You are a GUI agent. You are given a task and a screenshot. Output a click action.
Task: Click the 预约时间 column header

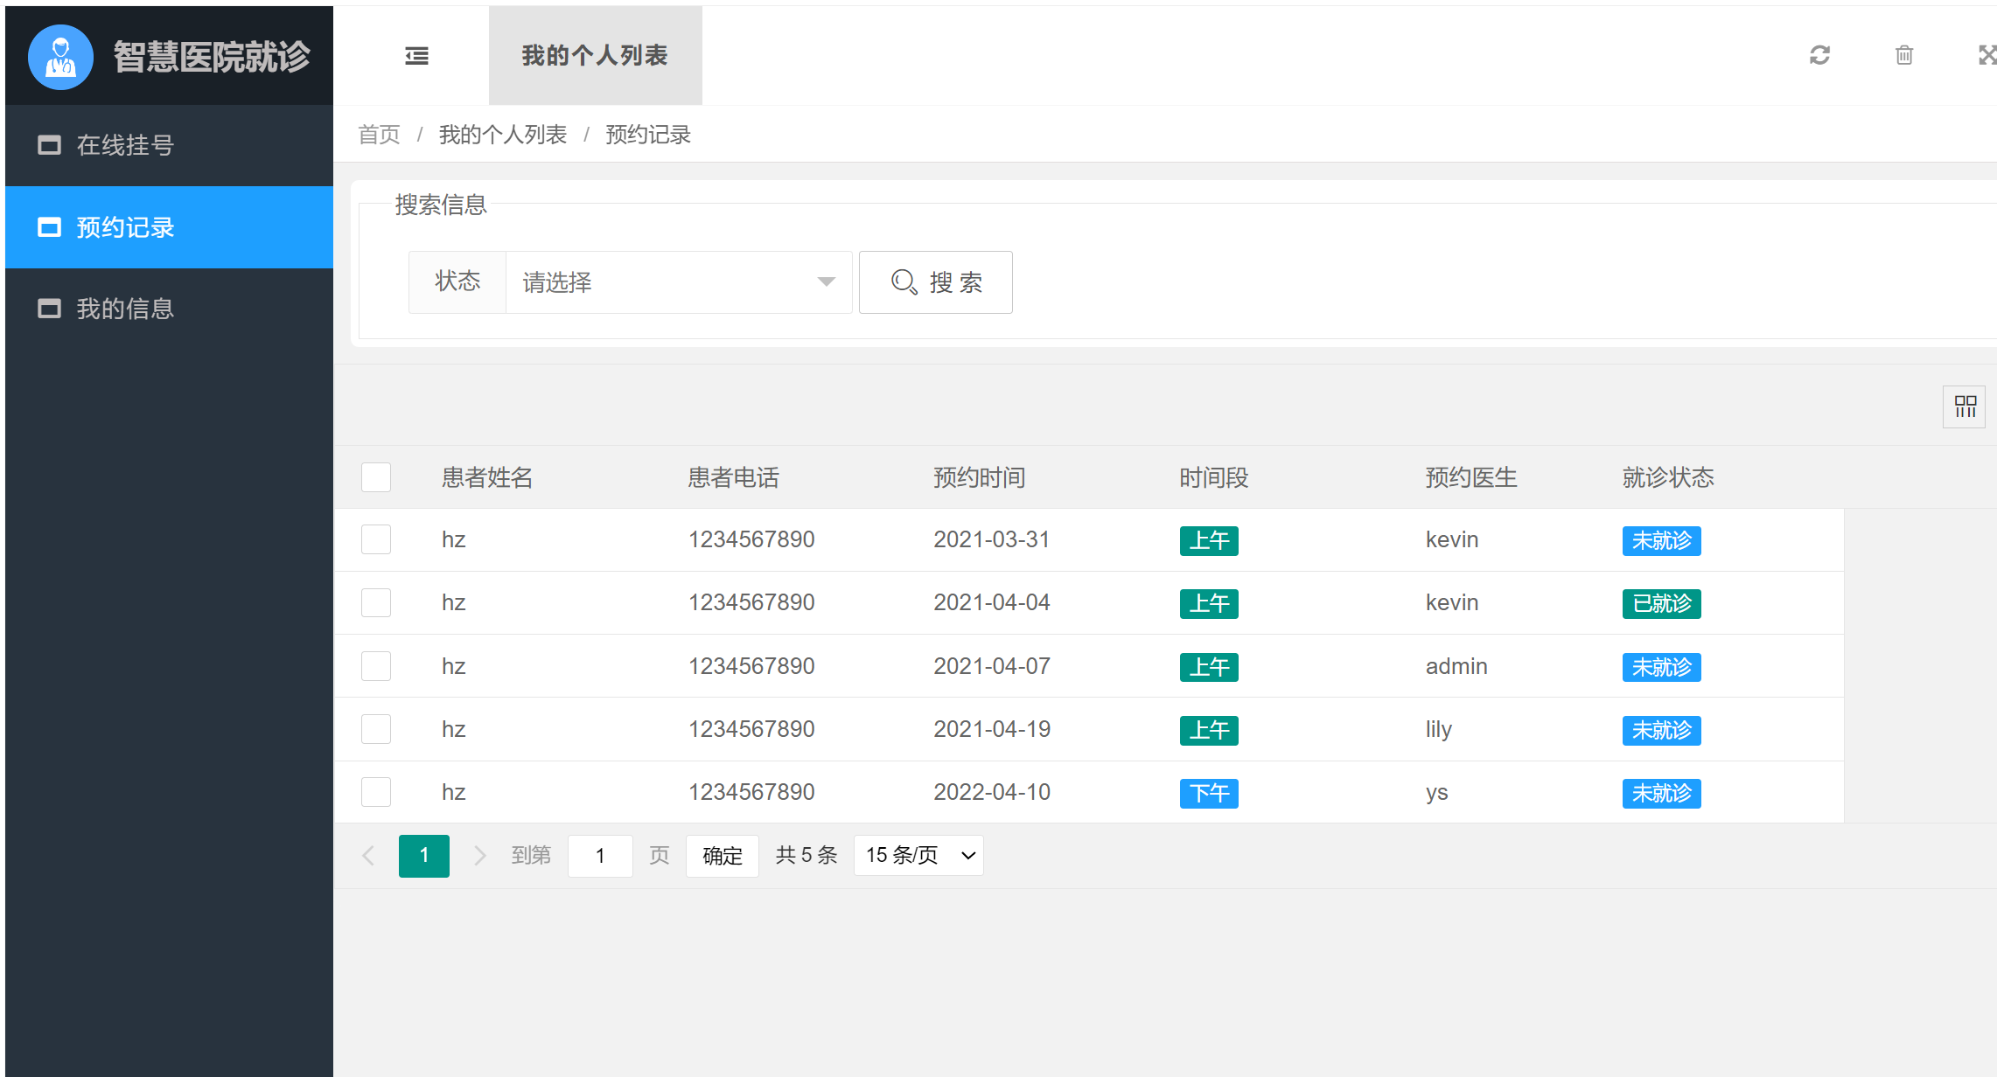pos(979,477)
